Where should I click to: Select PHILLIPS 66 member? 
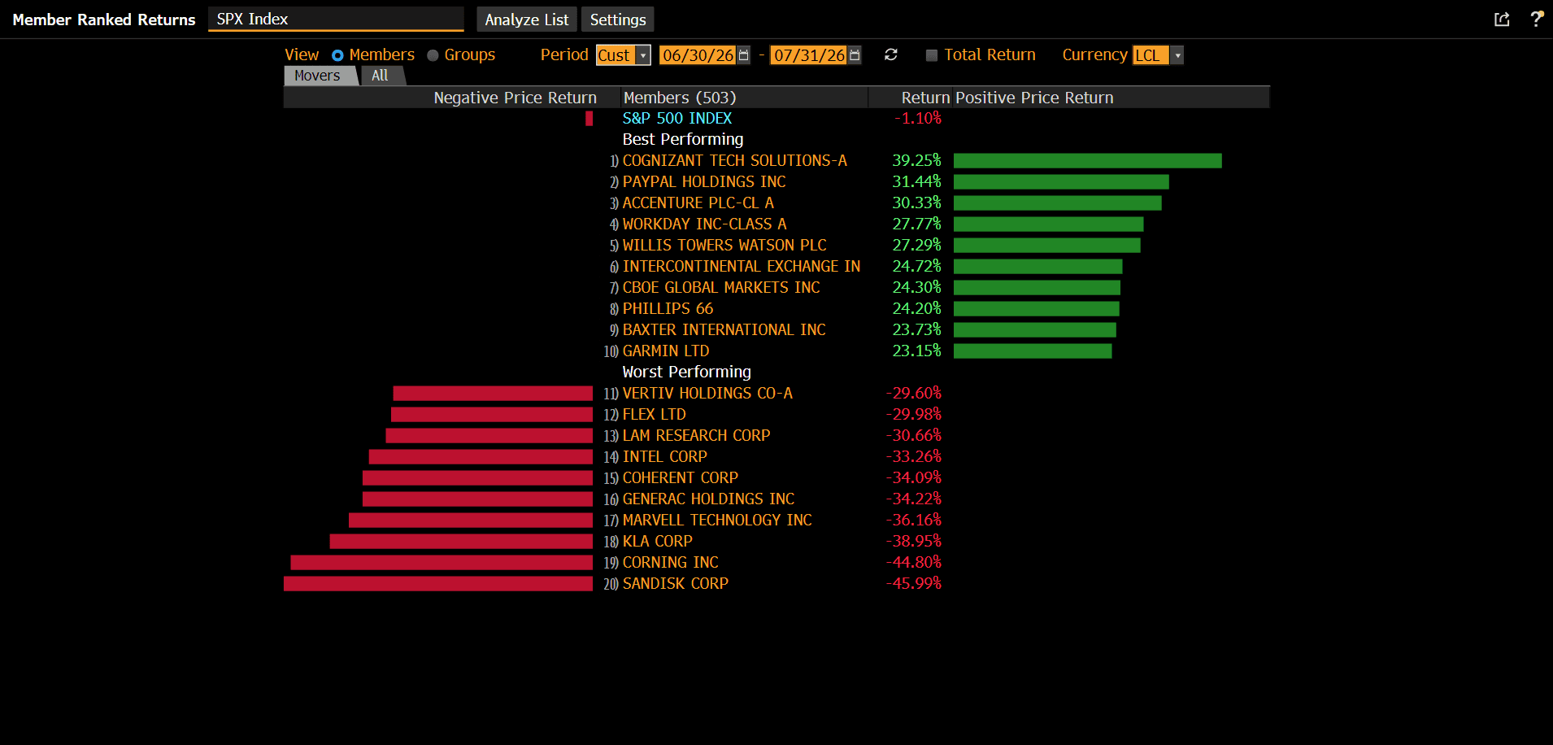click(668, 309)
